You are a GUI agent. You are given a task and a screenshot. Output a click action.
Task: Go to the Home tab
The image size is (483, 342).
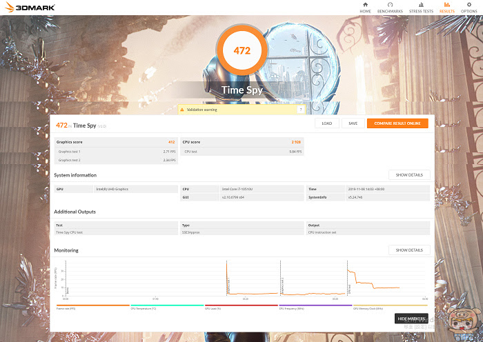(365, 8)
